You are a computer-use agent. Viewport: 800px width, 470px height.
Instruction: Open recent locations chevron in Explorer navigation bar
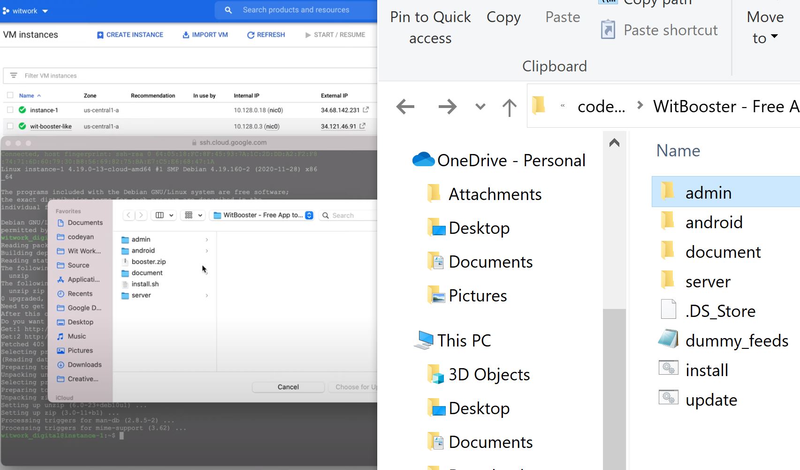pyautogui.click(x=480, y=107)
